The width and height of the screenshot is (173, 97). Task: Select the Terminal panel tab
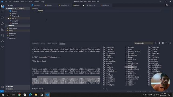[62, 43]
